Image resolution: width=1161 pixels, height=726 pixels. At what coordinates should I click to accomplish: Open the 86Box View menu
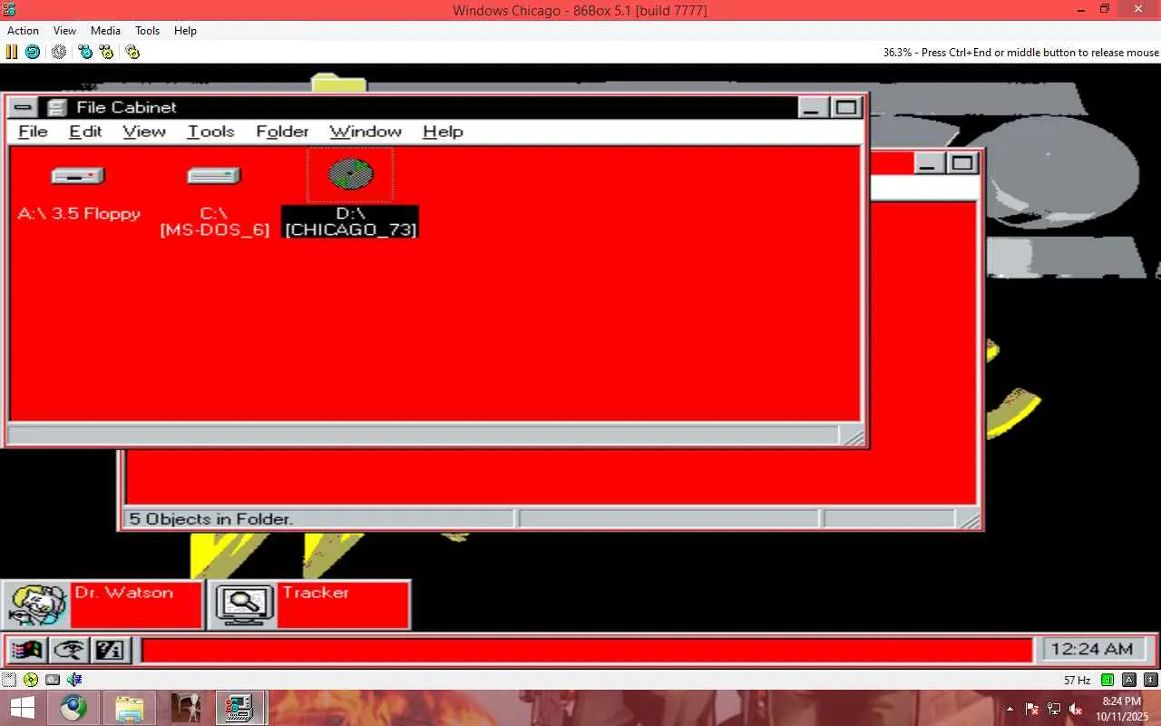65,30
